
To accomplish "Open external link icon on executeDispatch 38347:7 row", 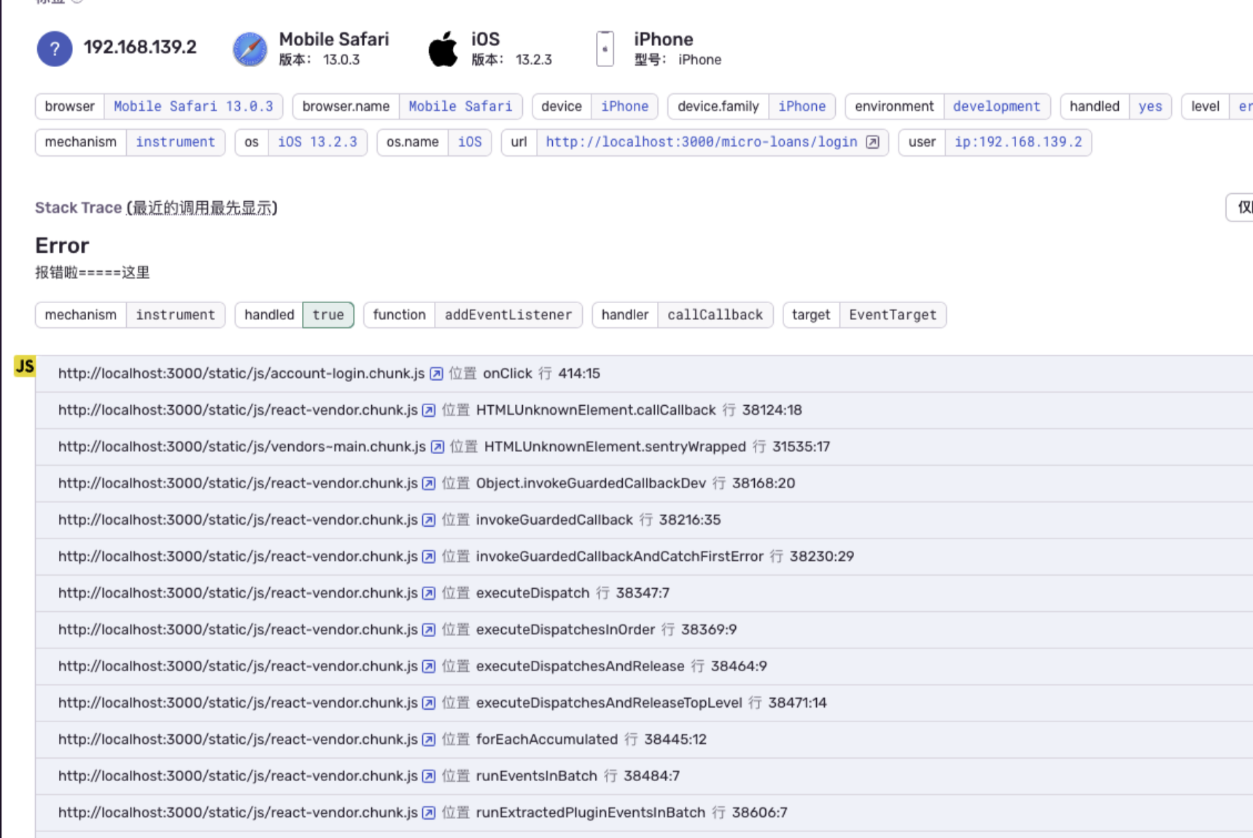I will 429,593.
